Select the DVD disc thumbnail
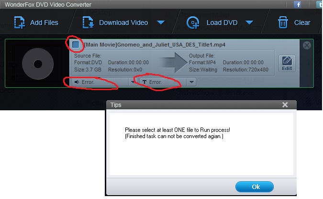Screen dimensions: 323x199 click(38, 64)
